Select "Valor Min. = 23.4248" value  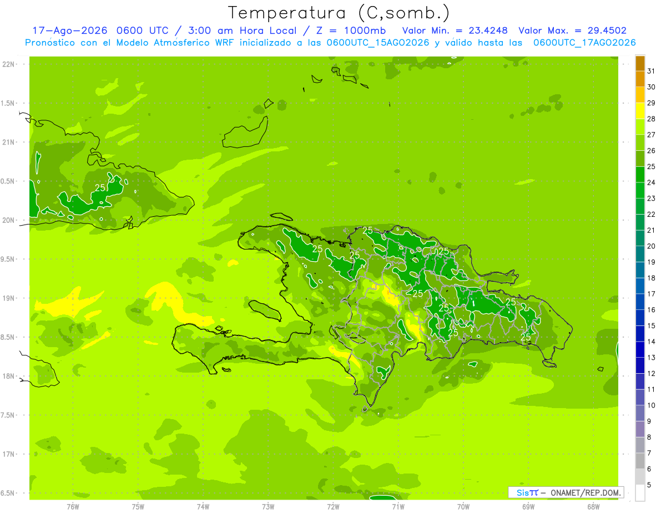coord(455,30)
